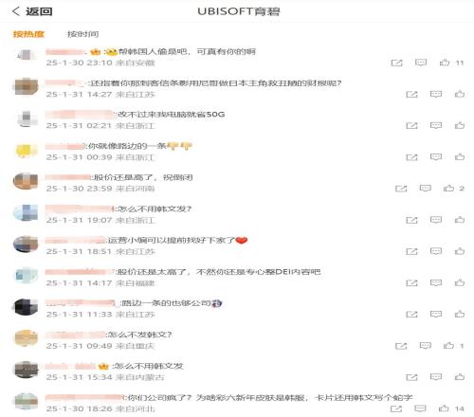Switch to 按时间 sorting tab

coord(83,34)
